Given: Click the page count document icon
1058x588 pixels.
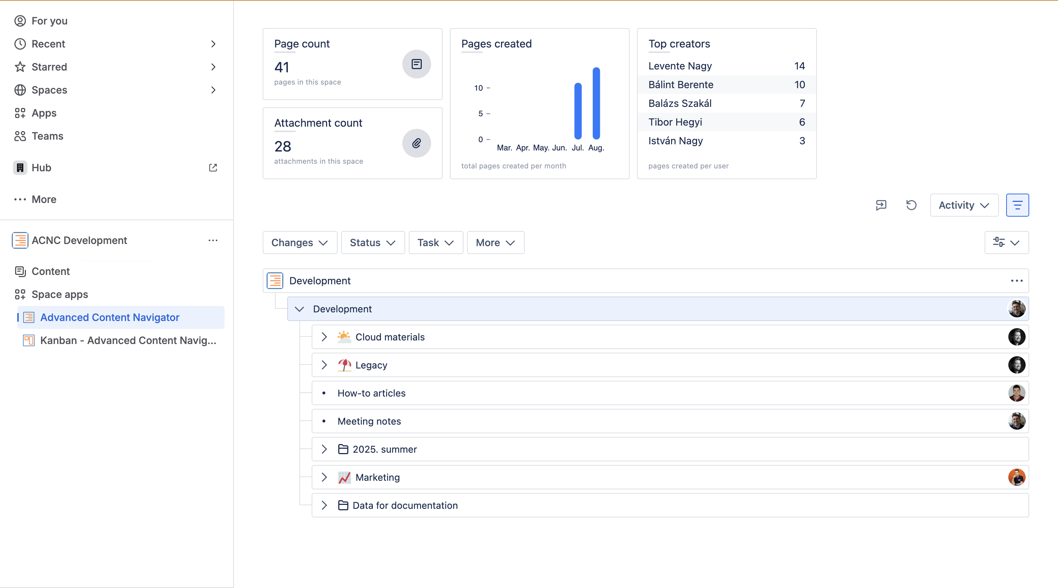Looking at the screenshot, I should (416, 64).
